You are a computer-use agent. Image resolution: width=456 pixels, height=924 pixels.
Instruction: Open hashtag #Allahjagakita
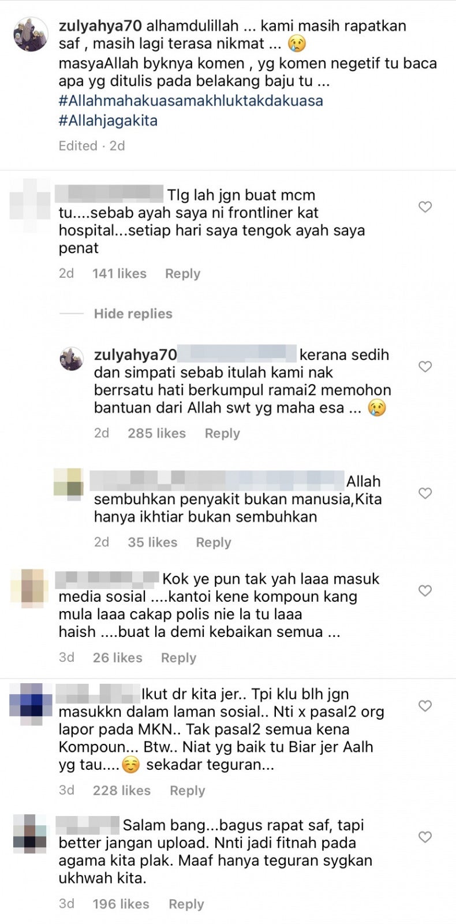(108, 121)
